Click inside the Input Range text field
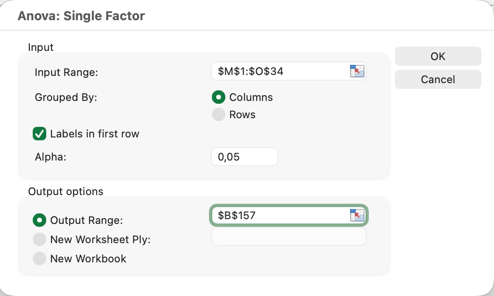The height and width of the screenshot is (296, 494). tap(279, 72)
